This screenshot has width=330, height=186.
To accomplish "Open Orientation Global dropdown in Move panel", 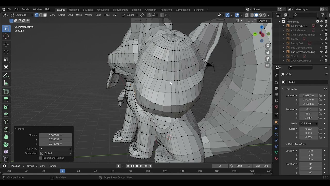I will (x=55, y=153).
